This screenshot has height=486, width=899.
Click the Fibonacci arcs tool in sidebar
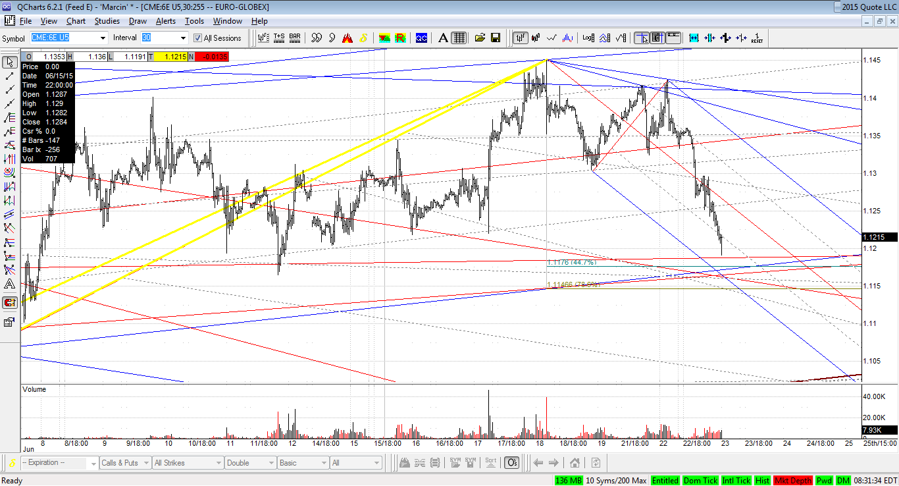tap(9, 173)
